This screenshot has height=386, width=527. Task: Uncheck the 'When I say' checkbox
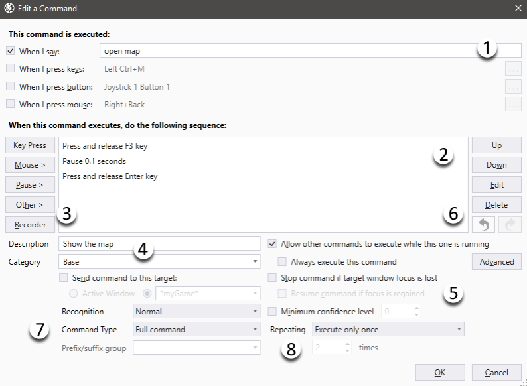tap(10, 50)
